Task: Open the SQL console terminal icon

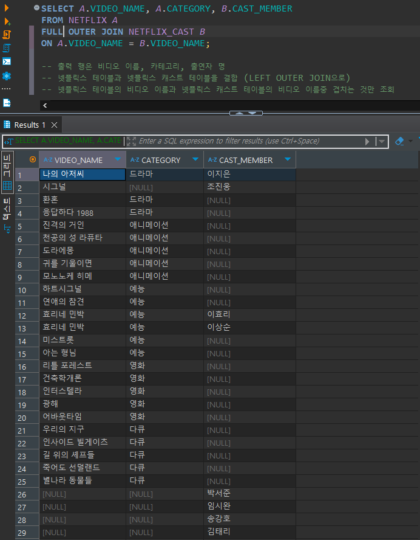Action: (x=7, y=61)
